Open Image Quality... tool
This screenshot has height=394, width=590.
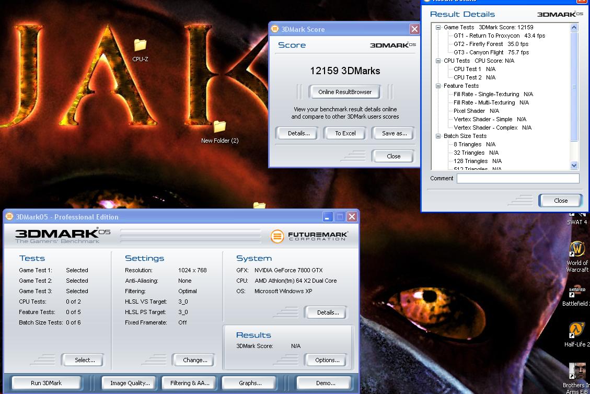coord(130,383)
